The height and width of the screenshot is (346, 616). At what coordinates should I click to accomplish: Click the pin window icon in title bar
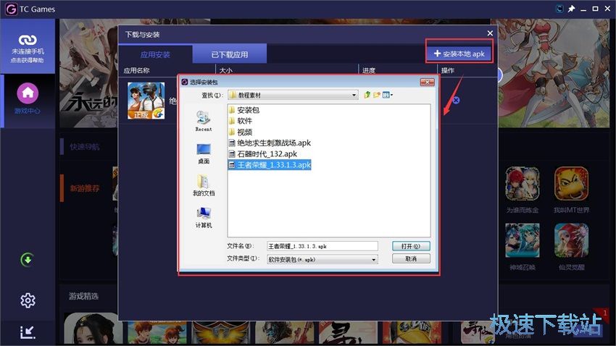pos(571,9)
